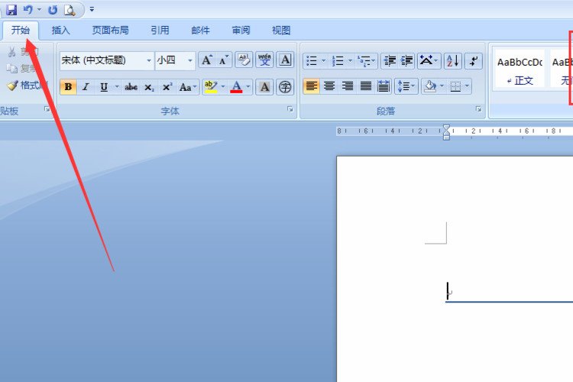Screen dimensions: 573x382
Task: Open the undo history dropdown arrow
Action: coord(39,10)
